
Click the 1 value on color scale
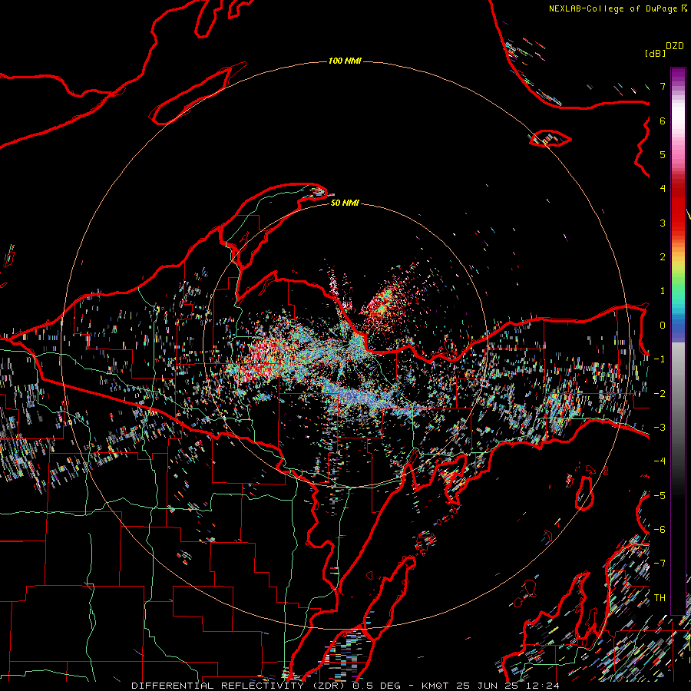tap(663, 291)
